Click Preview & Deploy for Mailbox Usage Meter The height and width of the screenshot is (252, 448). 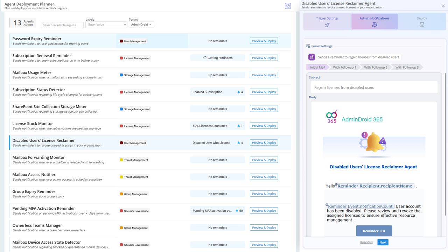[264, 75]
